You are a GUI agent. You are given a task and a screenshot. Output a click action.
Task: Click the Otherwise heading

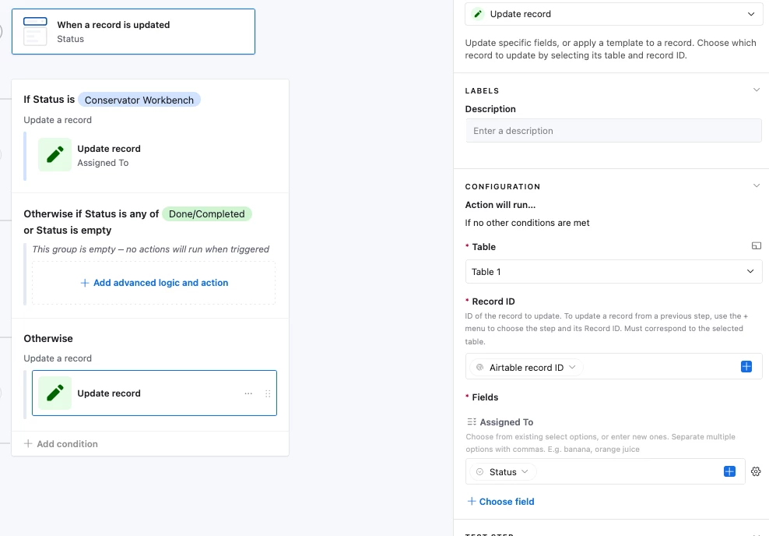point(48,338)
